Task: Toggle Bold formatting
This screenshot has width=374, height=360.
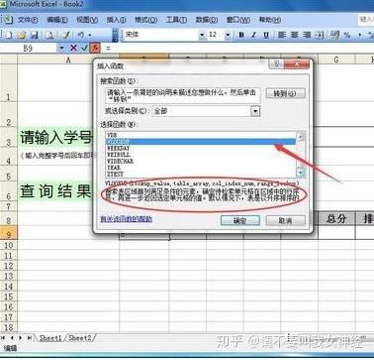Action: [x=241, y=35]
